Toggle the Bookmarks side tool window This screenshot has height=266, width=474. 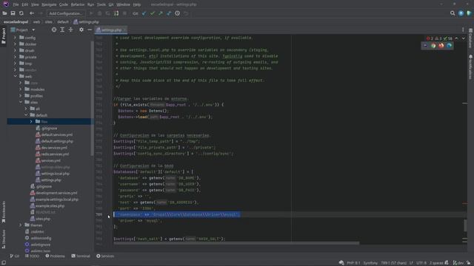[4, 212]
